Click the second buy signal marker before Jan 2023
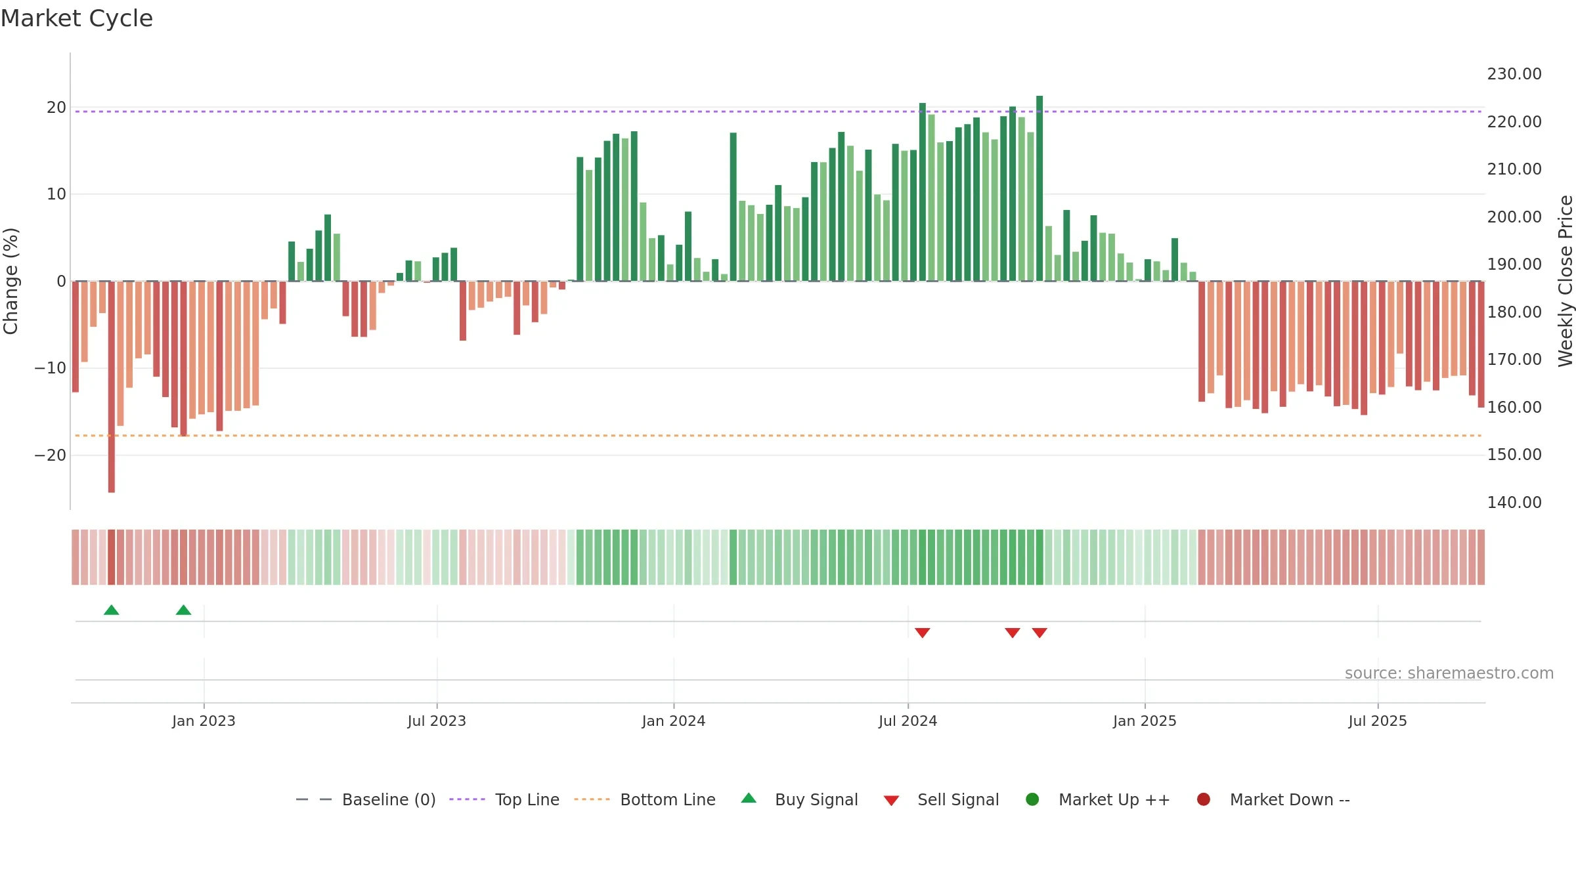Viewport: 1576px width, 886px height. pos(184,610)
